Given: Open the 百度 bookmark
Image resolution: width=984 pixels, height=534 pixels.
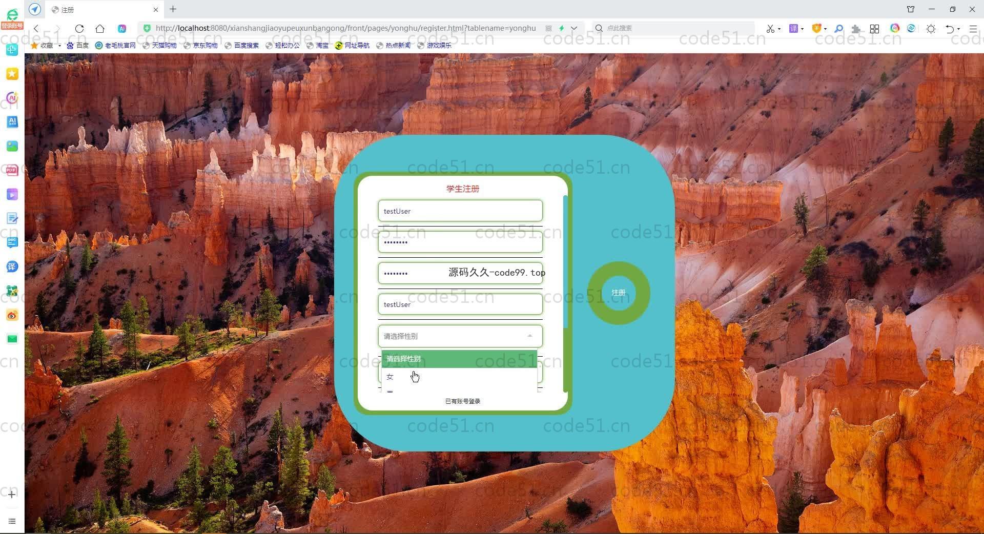Looking at the screenshot, I should (77, 45).
